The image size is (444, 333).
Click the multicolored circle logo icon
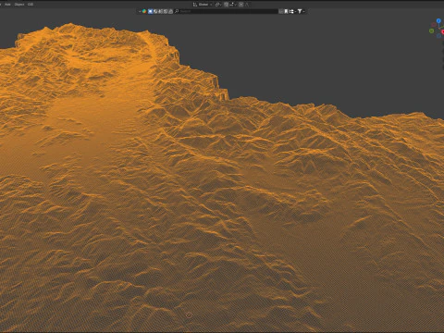(x=144, y=11)
